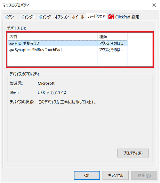Viewport: 160px width, 183px height.
Task: Click the デバイスの状態: label
Action: [x=22, y=102]
